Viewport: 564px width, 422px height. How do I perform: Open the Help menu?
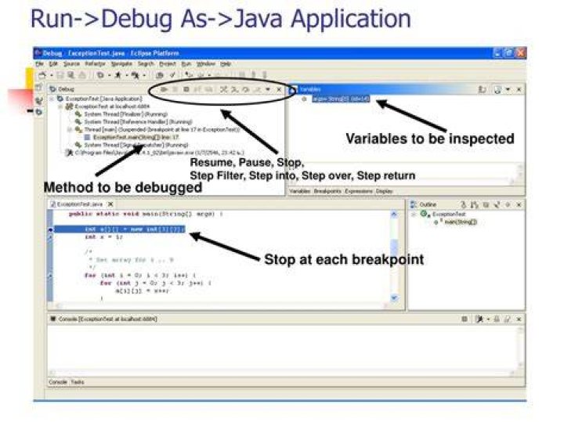[x=226, y=64]
